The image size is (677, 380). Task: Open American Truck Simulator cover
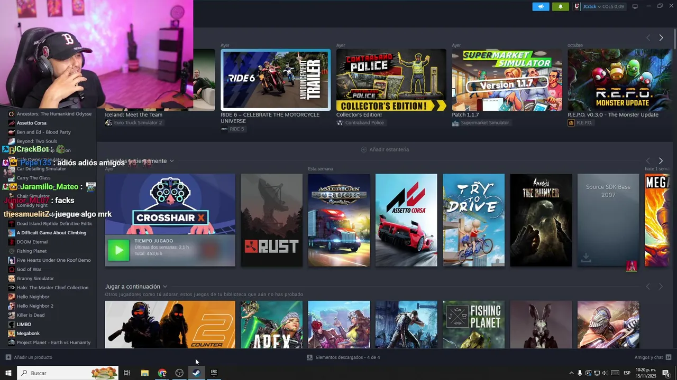[x=339, y=220]
